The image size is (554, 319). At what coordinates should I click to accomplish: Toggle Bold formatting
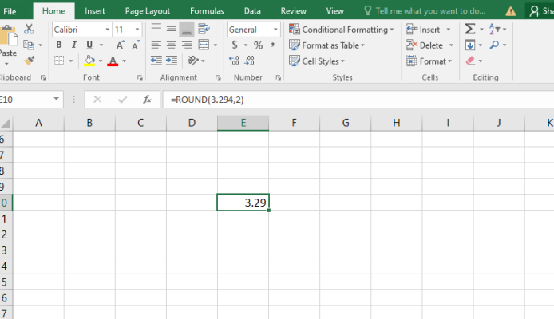pos(58,45)
